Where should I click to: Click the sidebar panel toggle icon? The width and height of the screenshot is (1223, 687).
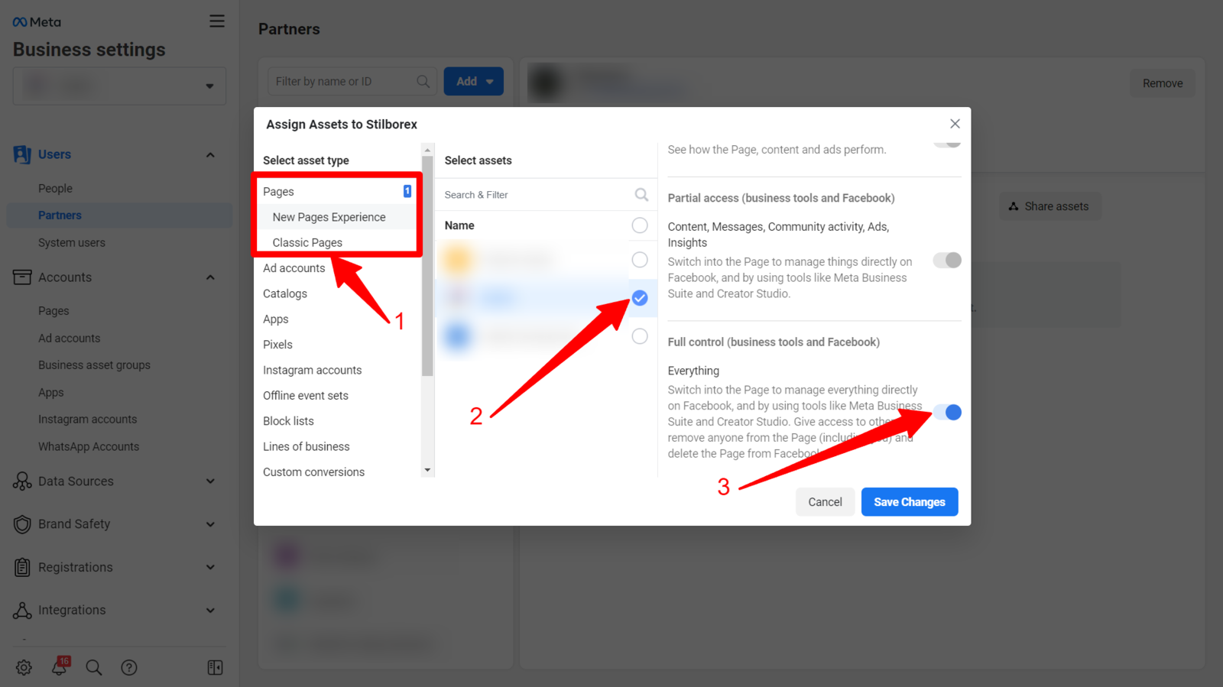pyautogui.click(x=215, y=667)
